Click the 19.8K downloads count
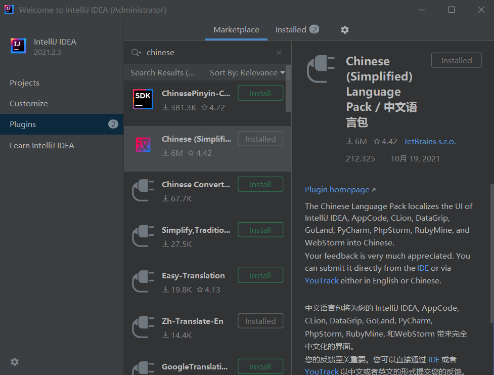The width and height of the screenshot is (494, 375). (x=177, y=290)
